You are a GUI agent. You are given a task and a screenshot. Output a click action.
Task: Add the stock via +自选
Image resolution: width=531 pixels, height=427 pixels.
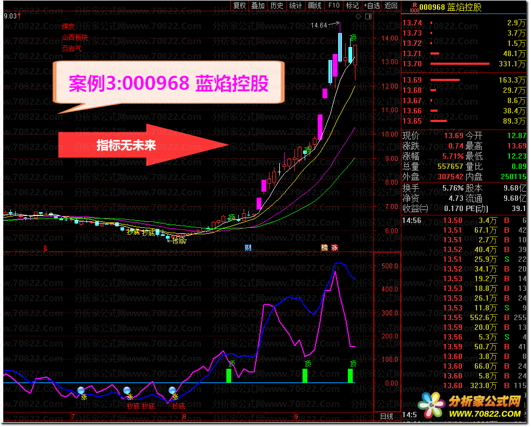click(x=372, y=5)
